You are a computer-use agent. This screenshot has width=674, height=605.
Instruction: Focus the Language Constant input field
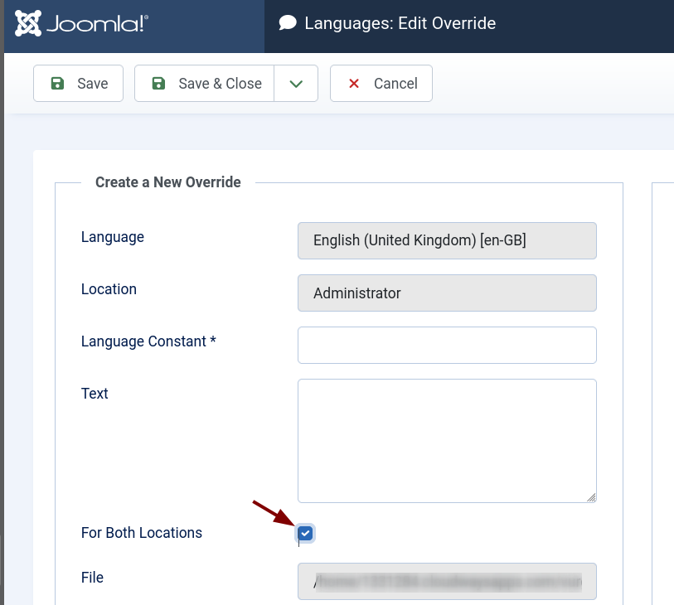coord(447,345)
